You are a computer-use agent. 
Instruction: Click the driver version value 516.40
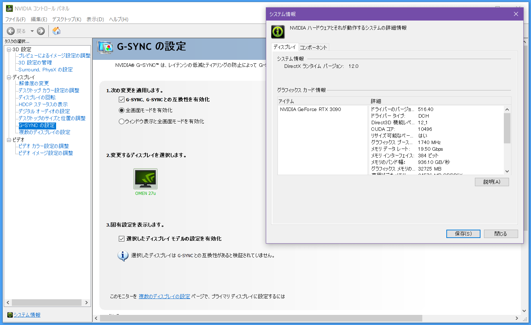tap(426, 109)
